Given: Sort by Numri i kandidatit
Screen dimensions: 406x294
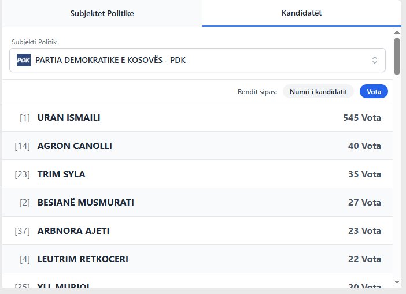Looking at the screenshot, I should [x=318, y=91].
